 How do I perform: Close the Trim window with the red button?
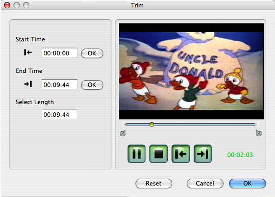7,5
